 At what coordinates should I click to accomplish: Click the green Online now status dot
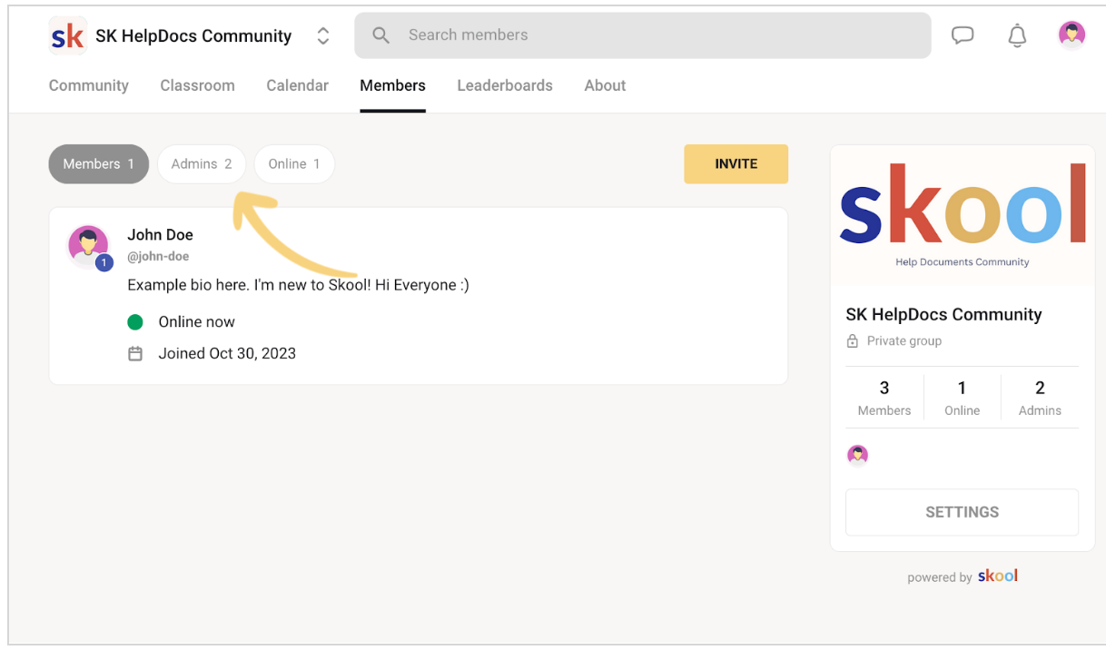click(x=135, y=321)
